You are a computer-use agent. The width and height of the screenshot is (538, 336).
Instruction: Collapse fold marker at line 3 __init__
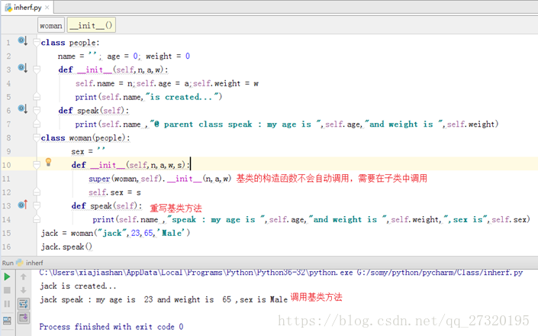click(x=37, y=69)
